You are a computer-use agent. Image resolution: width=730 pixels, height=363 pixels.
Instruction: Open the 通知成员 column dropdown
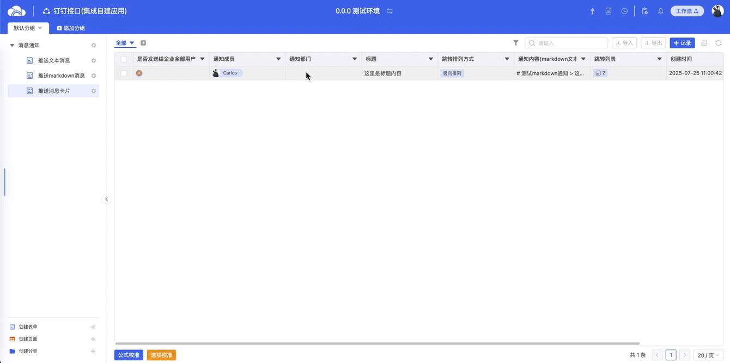278,59
